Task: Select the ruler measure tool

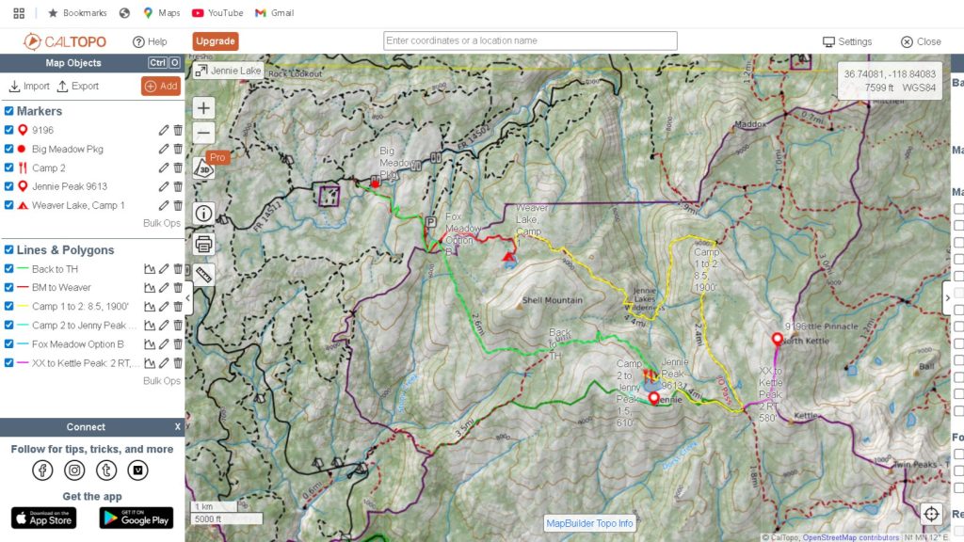Action: (x=203, y=274)
